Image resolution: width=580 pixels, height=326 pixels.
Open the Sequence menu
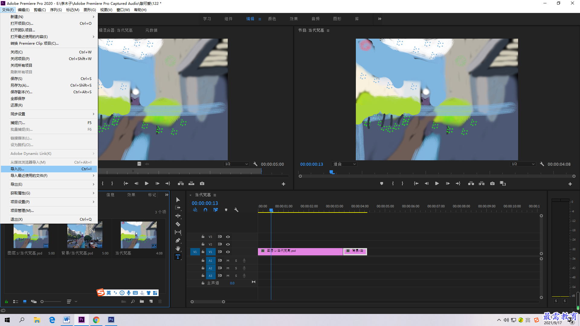(56, 10)
